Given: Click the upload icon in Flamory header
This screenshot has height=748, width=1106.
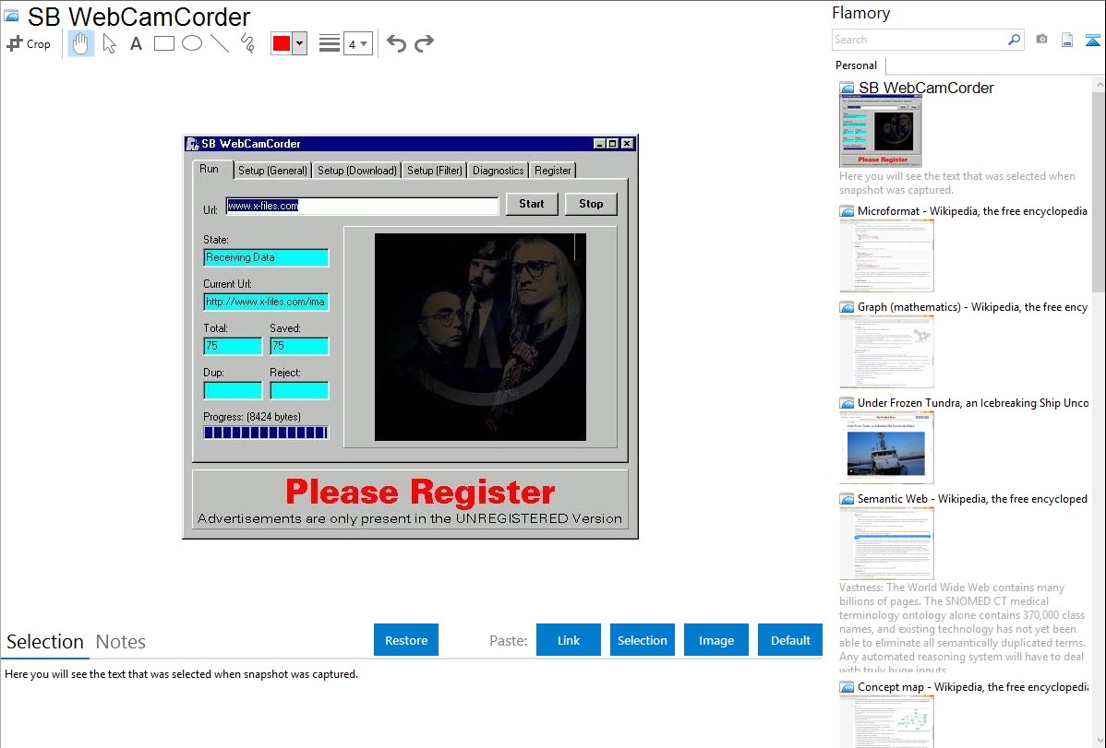Looking at the screenshot, I should 1092,41.
